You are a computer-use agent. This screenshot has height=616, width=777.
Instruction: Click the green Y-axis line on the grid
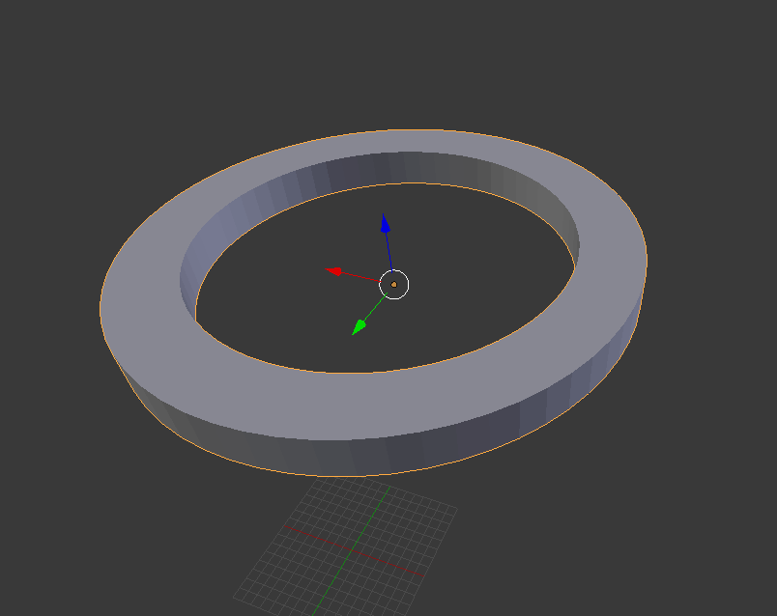coord(352,549)
